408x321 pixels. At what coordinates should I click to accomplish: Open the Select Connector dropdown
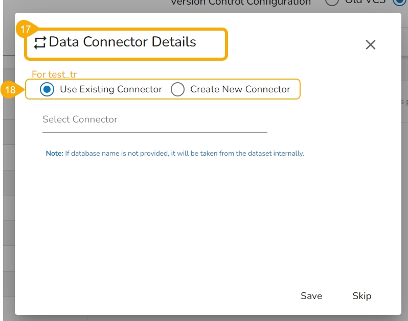point(154,119)
